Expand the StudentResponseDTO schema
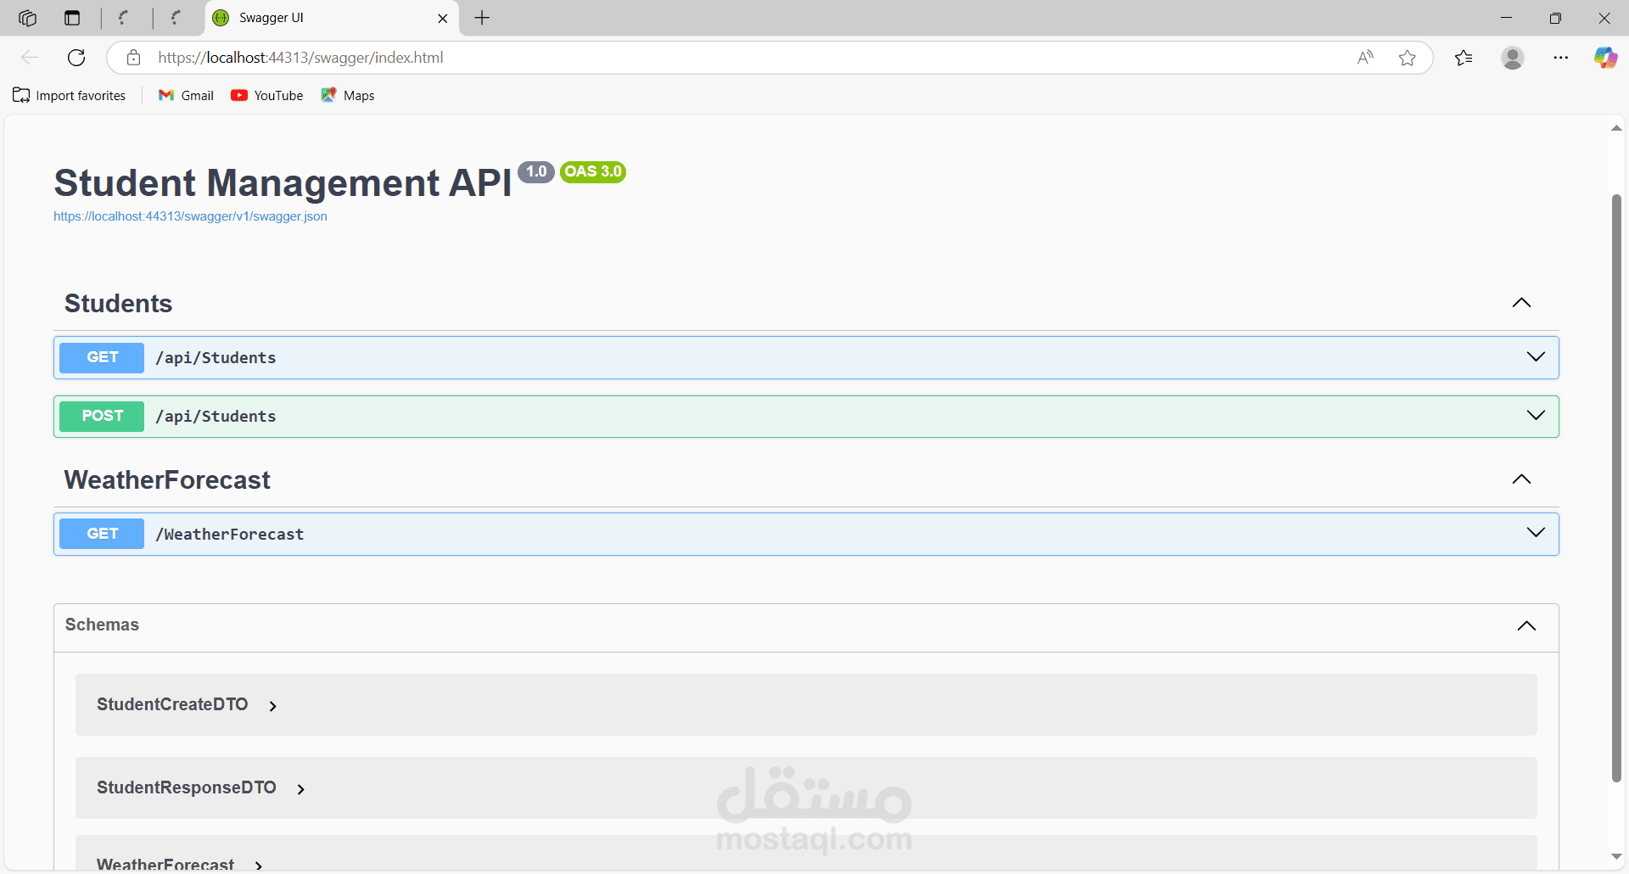This screenshot has height=874, width=1629. [301, 789]
